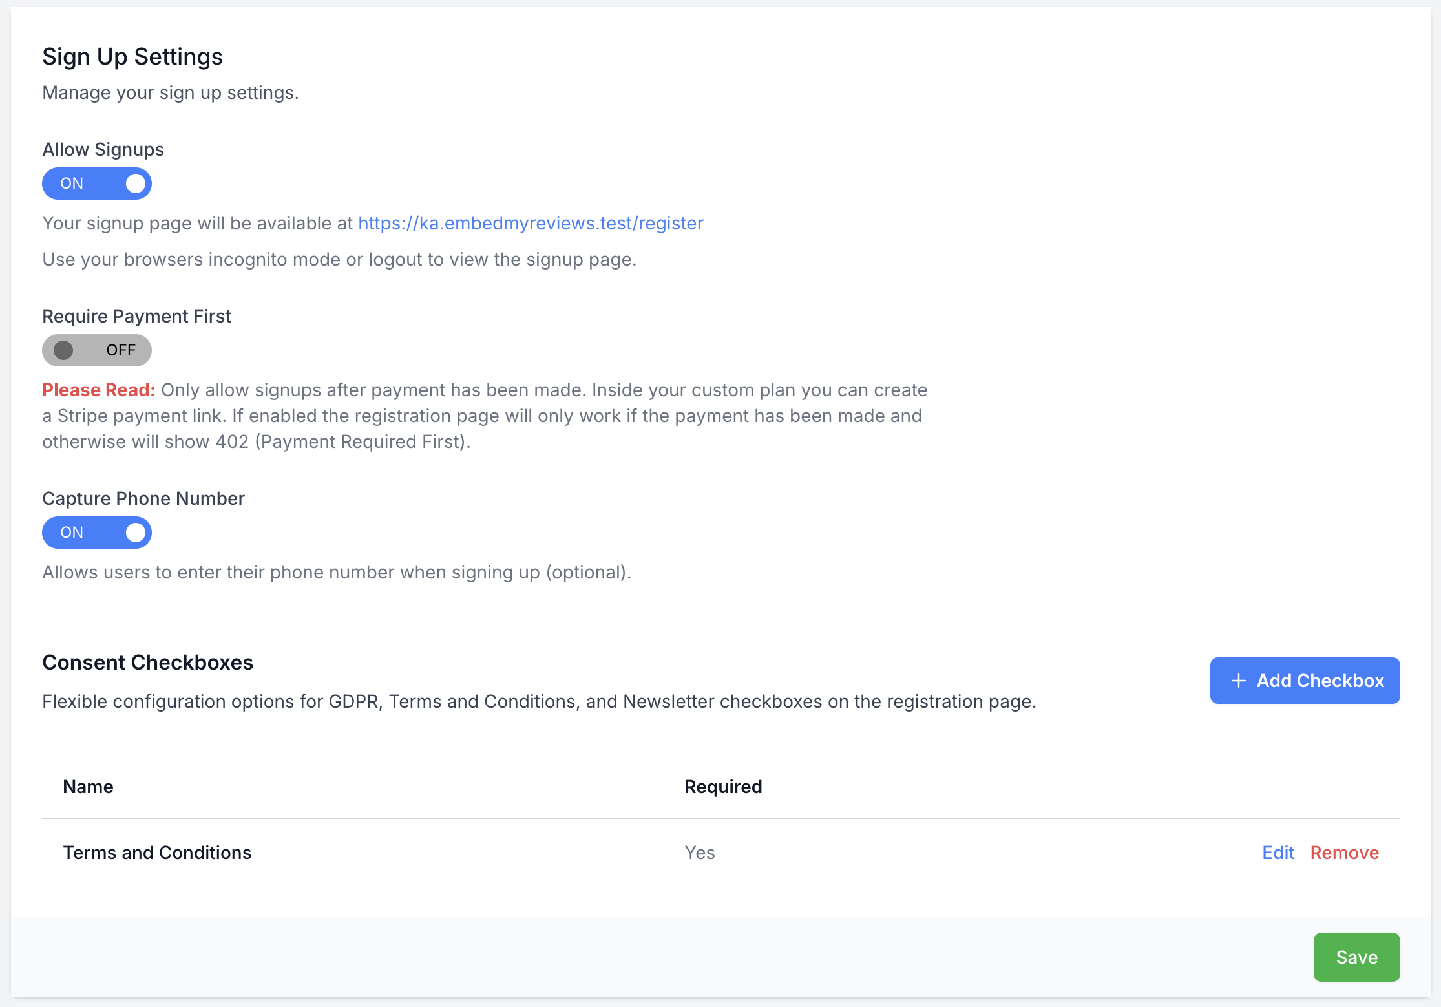Click the Yes value in Required column

point(699,853)
